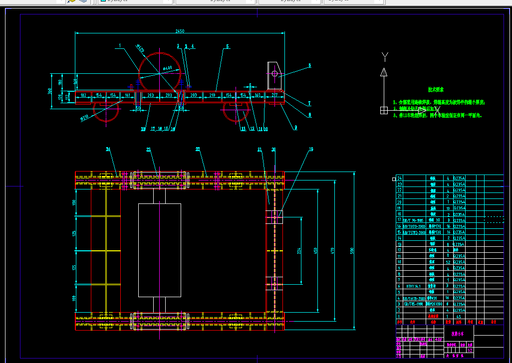Click part balloon number 1 in side view

click(x=120, y=46)
